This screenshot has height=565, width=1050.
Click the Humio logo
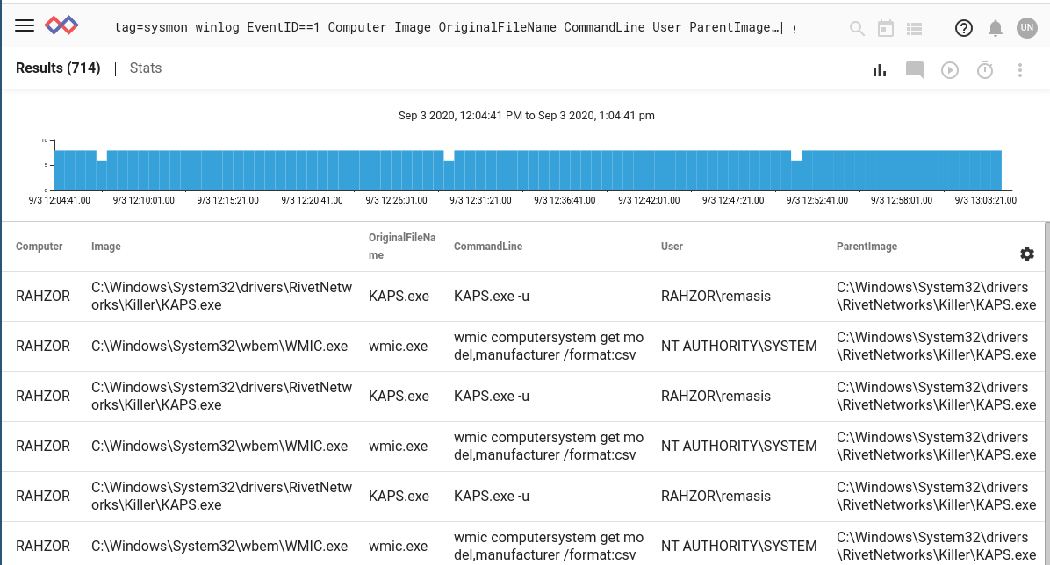(x=61, y=25)
